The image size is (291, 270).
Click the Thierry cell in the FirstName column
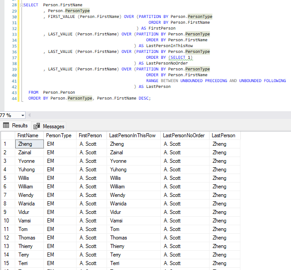[30, 246]
